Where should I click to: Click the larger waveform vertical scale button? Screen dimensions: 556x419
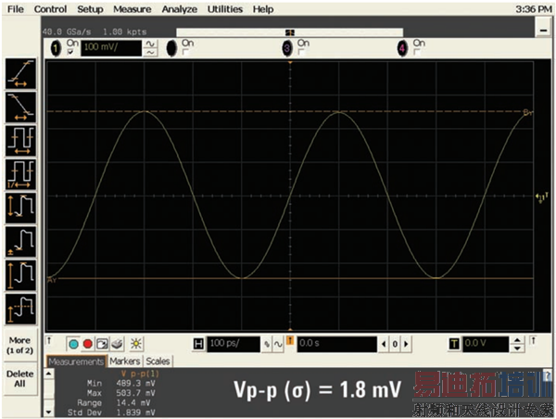click(150, 44)
